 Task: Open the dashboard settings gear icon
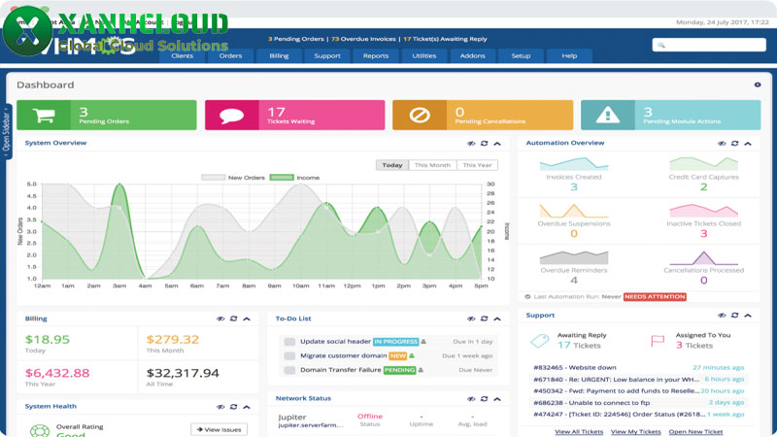click(x=758, y=84)
